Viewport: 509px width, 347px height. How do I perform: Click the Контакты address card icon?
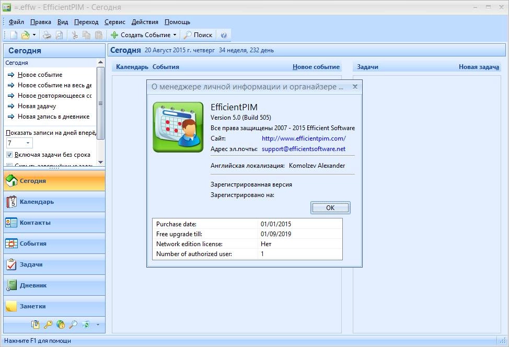(11, 223)
